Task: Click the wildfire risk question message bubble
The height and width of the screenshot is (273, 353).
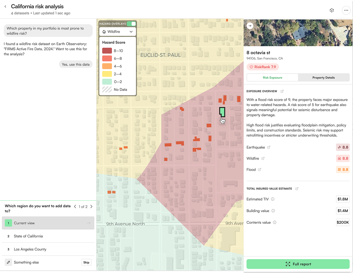Action: 48,31
